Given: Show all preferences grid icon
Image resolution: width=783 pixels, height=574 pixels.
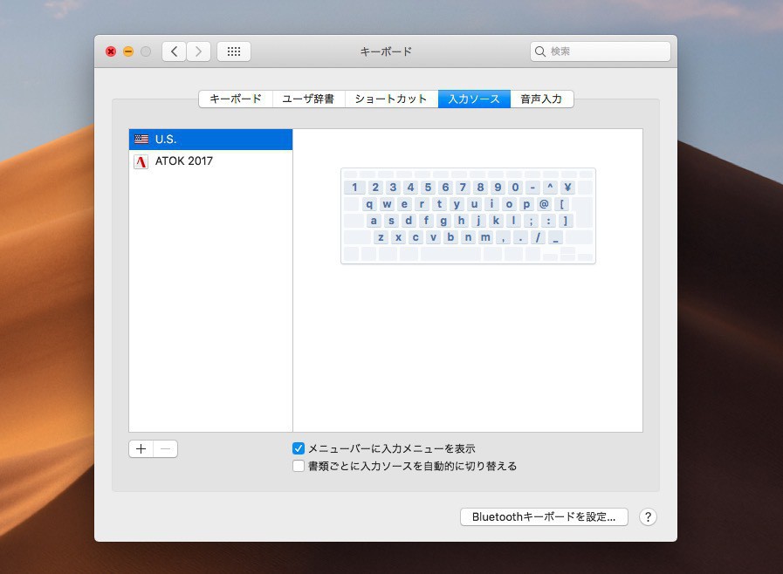Looking at the screenshot, I should coord(234,51).
